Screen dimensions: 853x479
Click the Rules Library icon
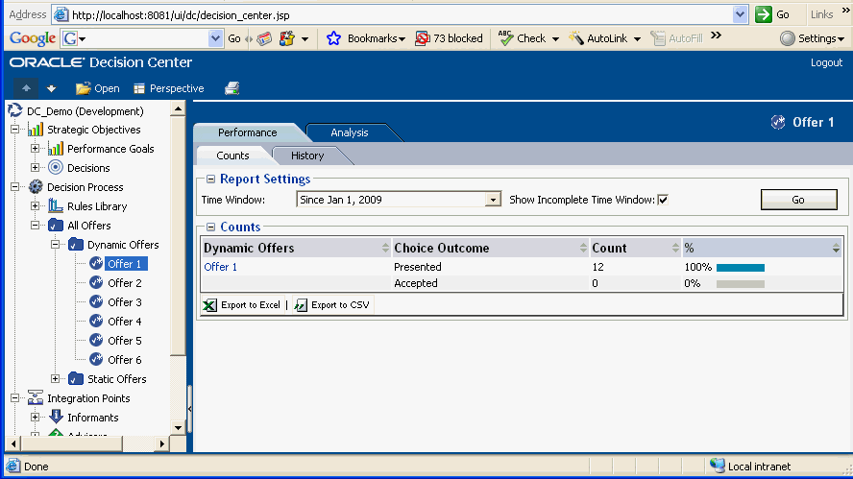[x=56, y=206]
